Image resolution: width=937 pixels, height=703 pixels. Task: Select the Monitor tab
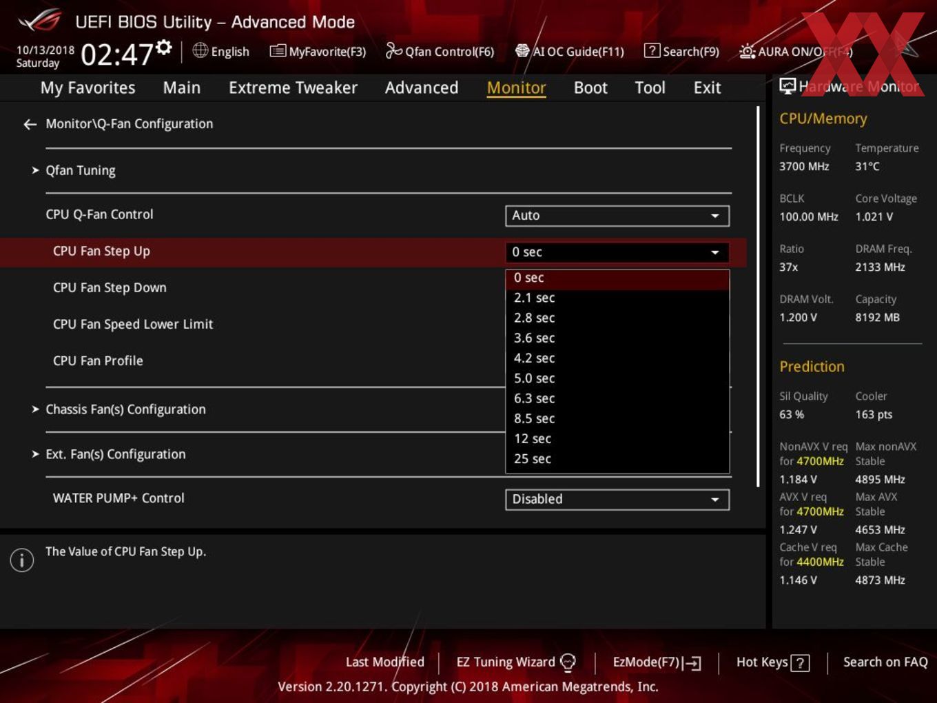point(517,88)
